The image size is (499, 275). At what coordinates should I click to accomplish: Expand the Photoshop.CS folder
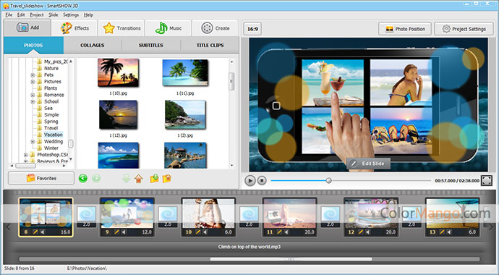(26, 155)
